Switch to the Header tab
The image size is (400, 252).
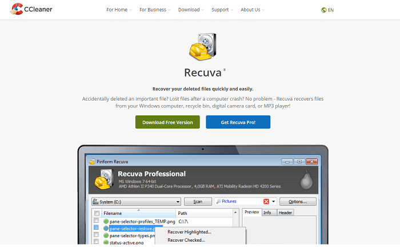285,213
